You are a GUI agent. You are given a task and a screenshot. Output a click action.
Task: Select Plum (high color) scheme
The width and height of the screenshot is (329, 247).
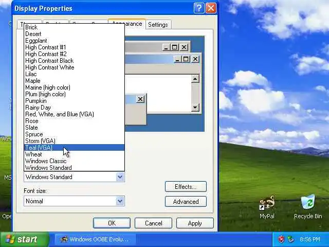(x=74, y=94)
